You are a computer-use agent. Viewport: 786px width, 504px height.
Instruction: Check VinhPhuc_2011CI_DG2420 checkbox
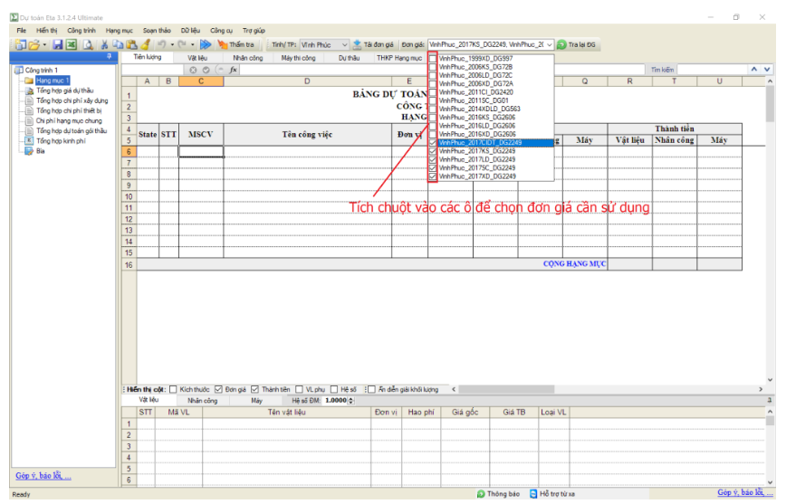tap(433, 92)
